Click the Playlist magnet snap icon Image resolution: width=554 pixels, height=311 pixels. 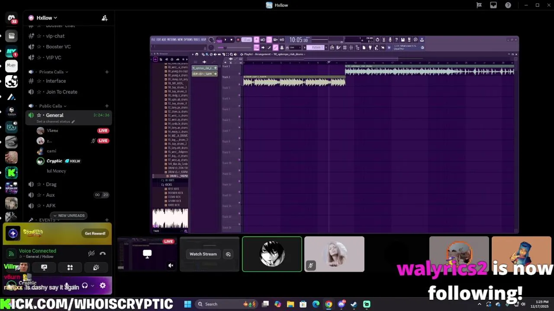pyautogui.click(x=196, y=54)
